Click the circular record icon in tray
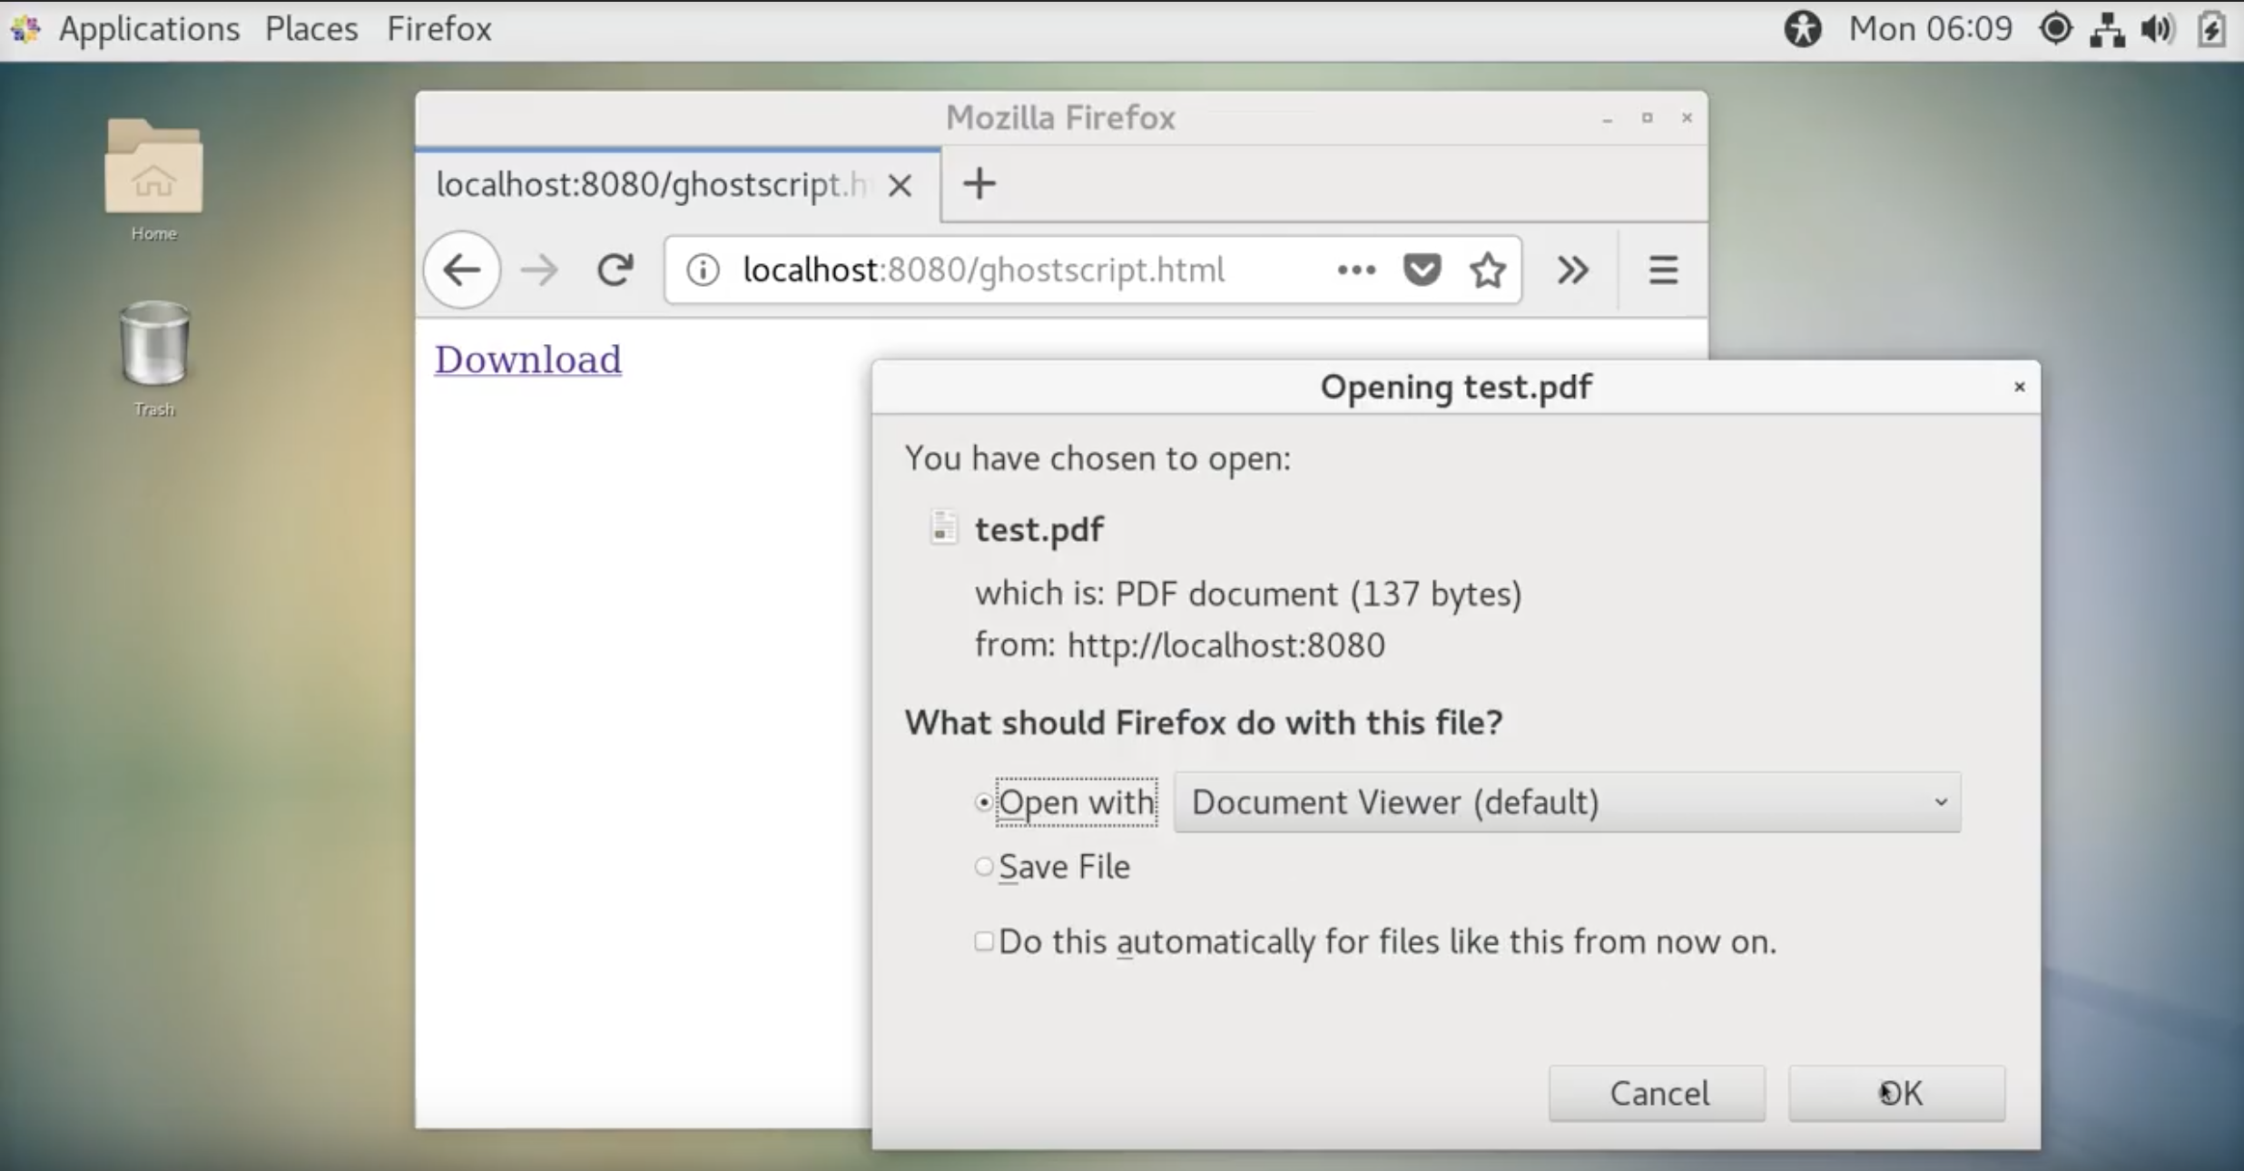 pos(2055,29)
